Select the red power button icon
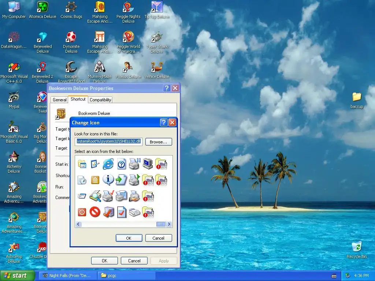Viewport: 375px width, 281px height. pos(82,212)
